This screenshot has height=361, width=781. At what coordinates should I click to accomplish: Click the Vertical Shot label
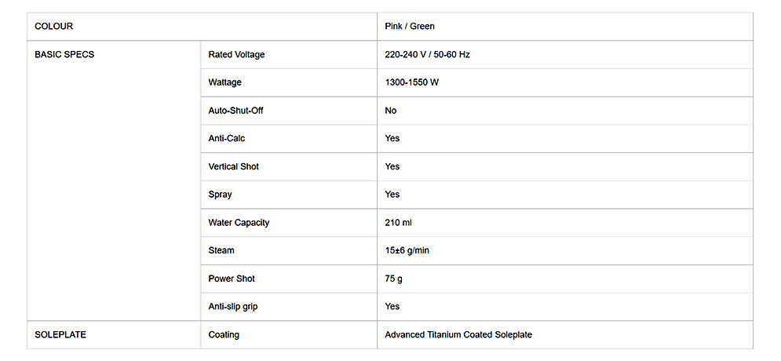[x=233, y=166]
